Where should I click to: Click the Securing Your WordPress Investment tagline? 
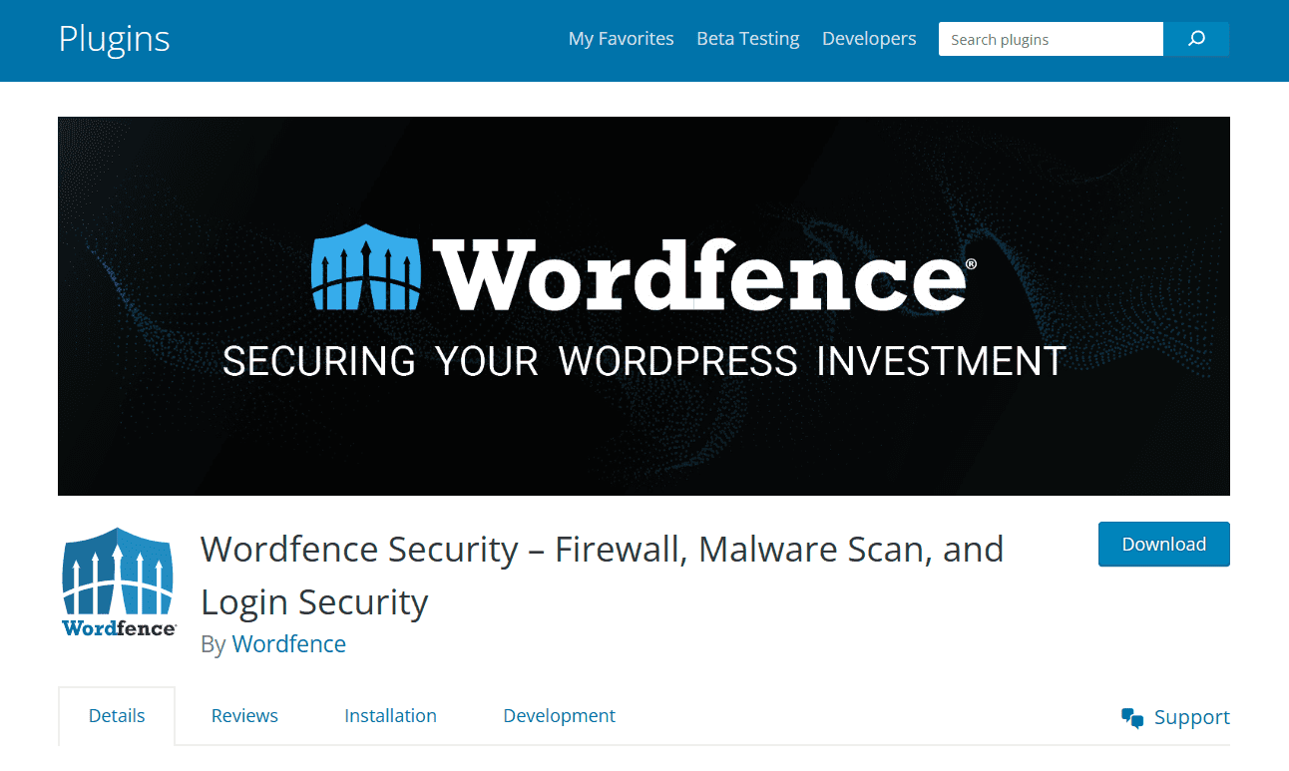tap(644, 361)
